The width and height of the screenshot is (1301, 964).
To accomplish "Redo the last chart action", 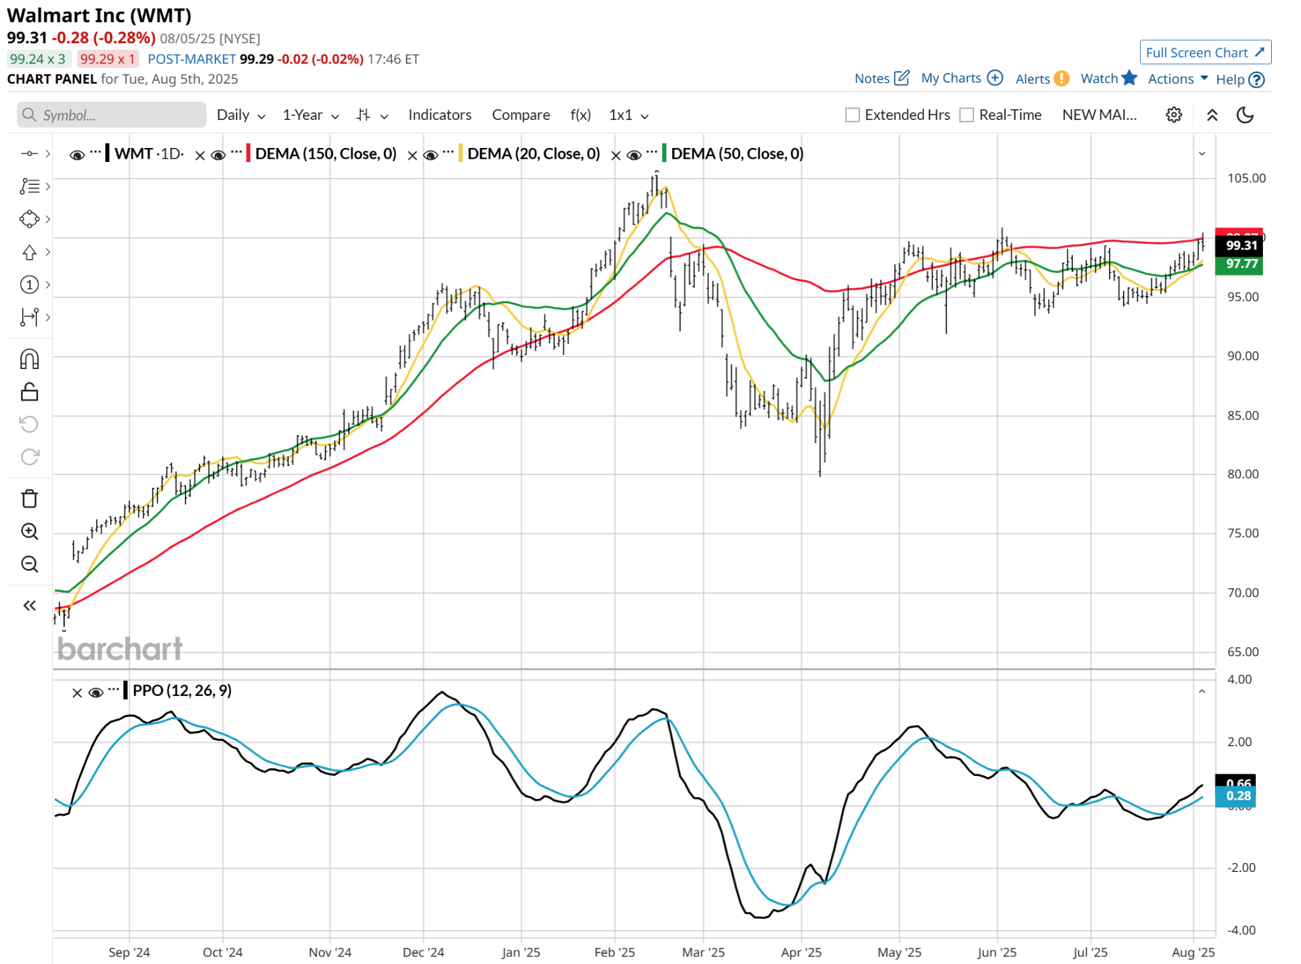I will 29,457.
